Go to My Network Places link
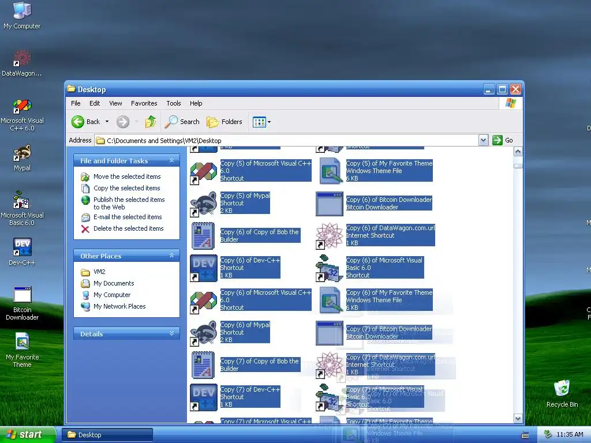Viewport: 591px width, 443px height. (119, 306)
